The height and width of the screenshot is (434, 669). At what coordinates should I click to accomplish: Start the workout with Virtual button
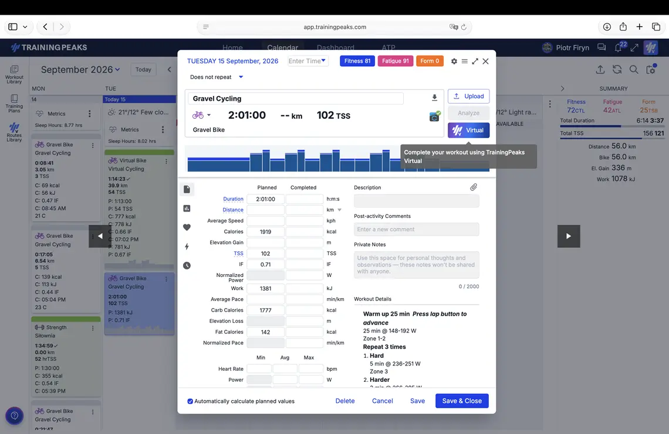tap(468, 131)
